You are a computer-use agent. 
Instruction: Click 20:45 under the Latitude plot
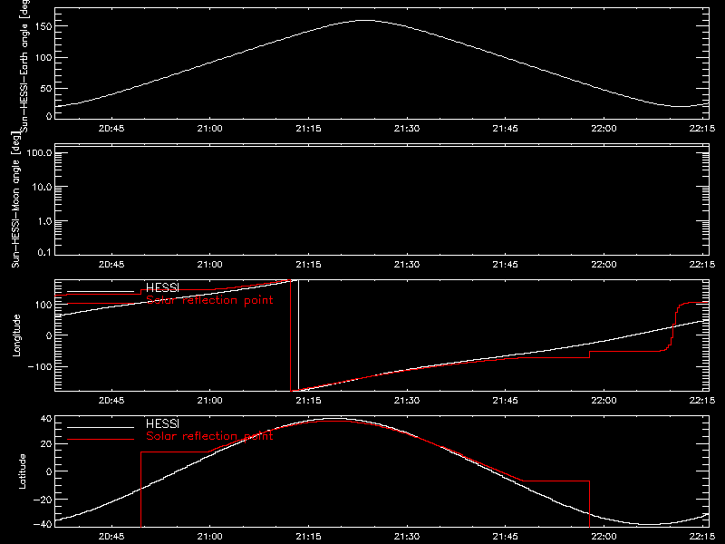(111, 537)
